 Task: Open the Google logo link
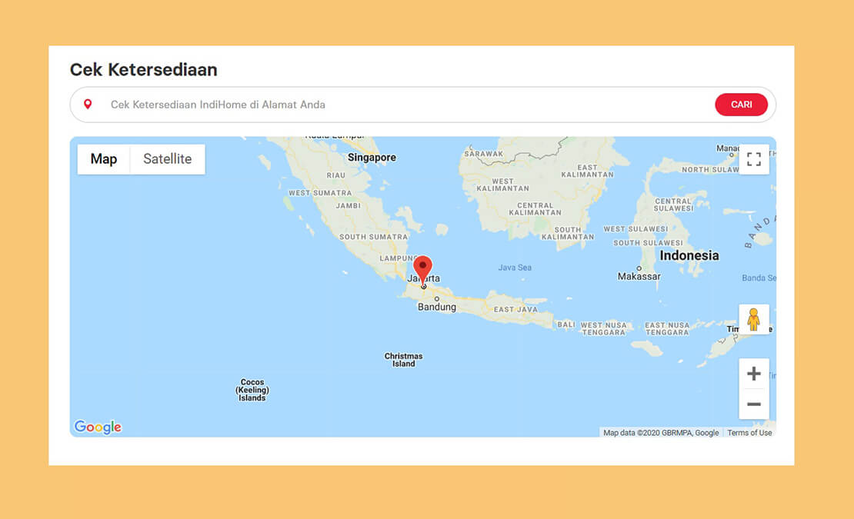(98, 427)
